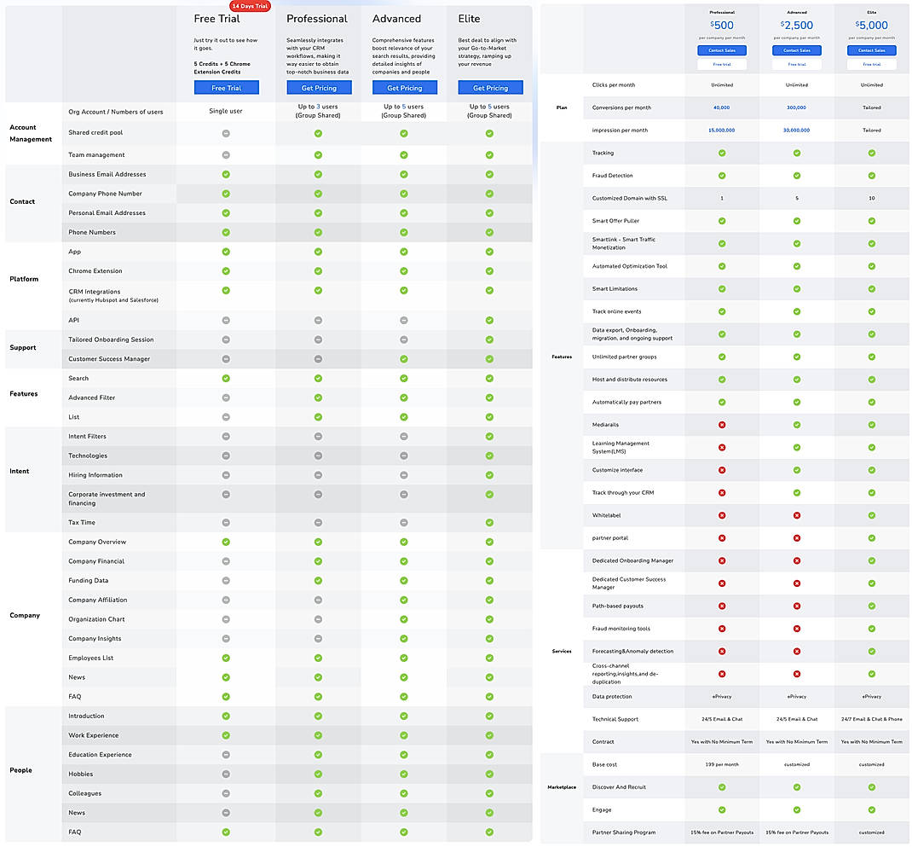Image resolution: width=912 pixels, height=847 pixels.
Task: Click the 30,000,000 impressions link under Advanced
Action: [x=796, y=131]
